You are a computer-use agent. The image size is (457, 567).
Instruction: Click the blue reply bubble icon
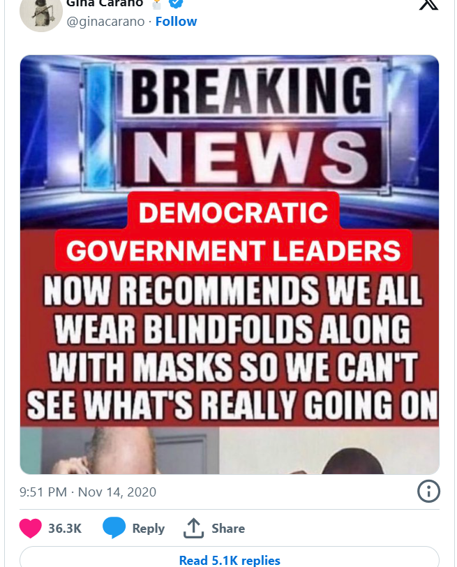(114, 528)
